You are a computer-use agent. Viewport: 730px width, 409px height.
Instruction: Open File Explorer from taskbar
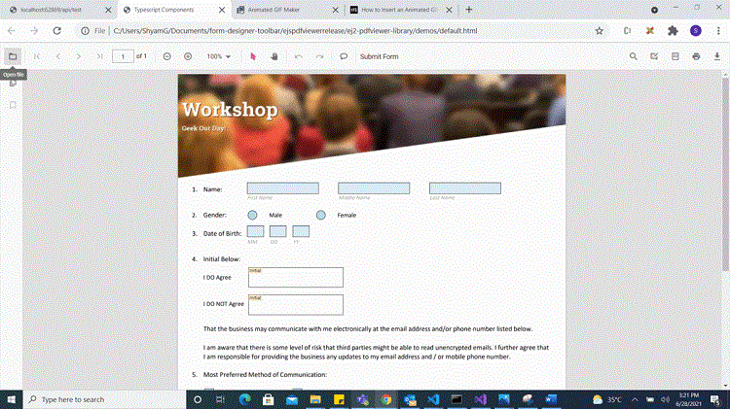(315, 399)
